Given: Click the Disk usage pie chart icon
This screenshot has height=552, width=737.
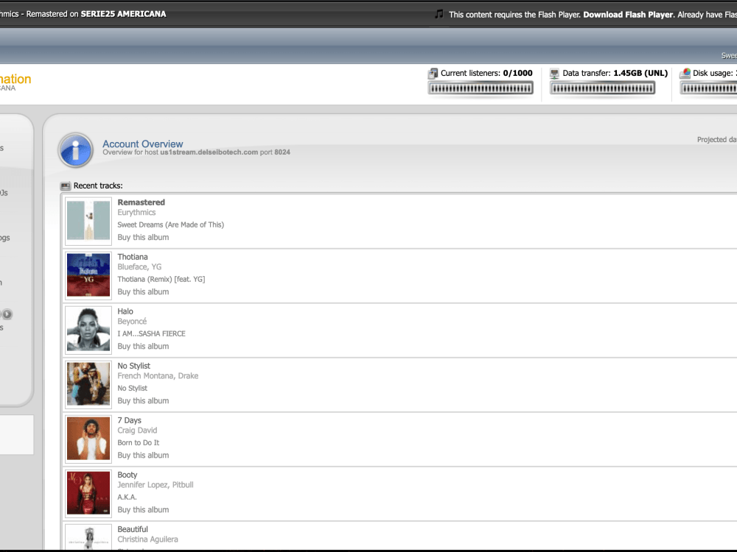Looking at the screenshot, I should pyautogui.click(x=685, y=73).
